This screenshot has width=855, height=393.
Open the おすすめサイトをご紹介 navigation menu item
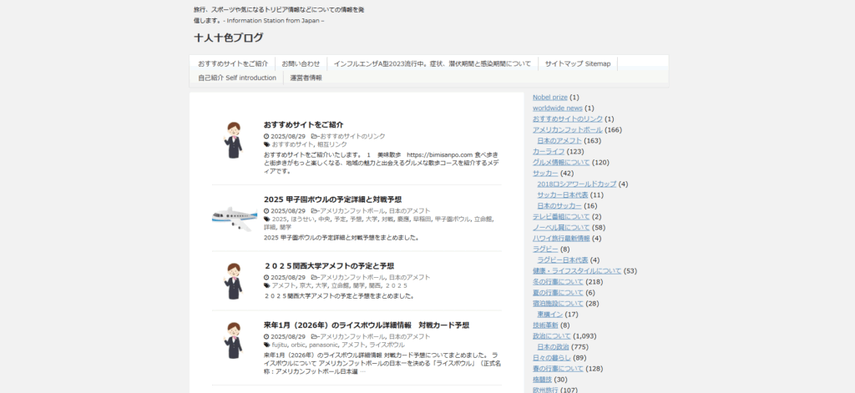pos(233,63)
